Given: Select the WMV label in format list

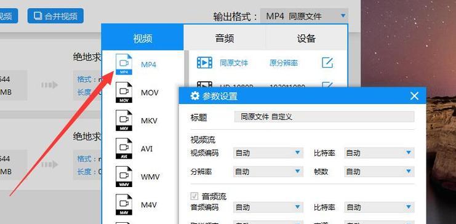Looking at the screenshot, I should [x=150, y=177].
